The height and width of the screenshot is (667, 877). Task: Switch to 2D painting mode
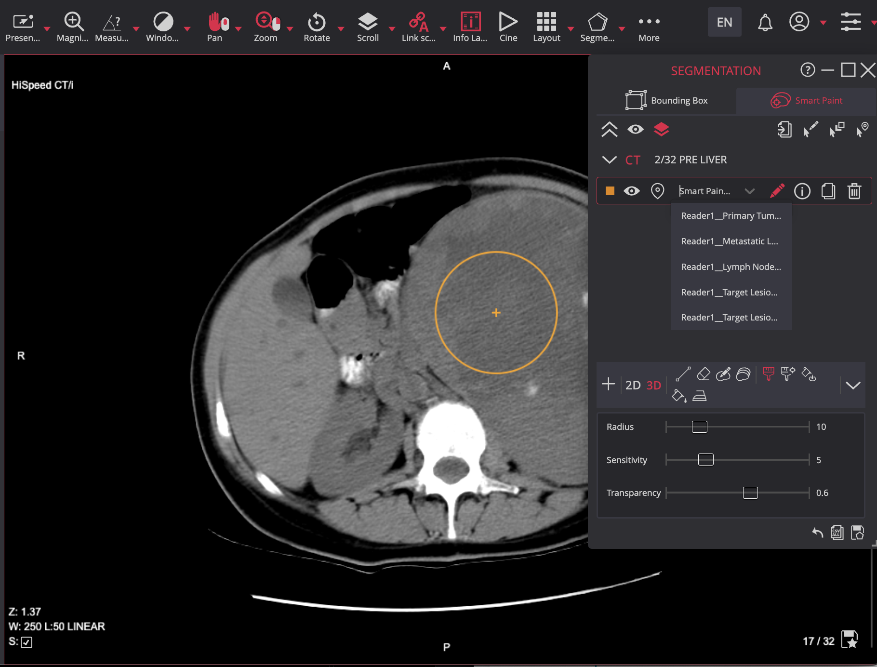(x=633, y=385)
